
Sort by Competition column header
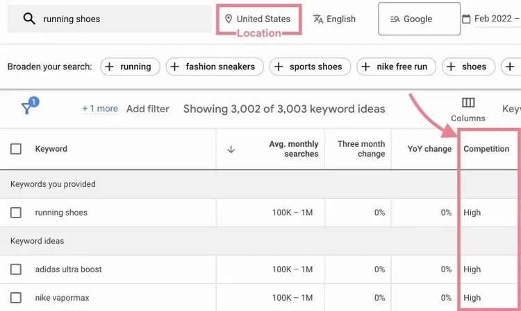click(x=486, y=149)
